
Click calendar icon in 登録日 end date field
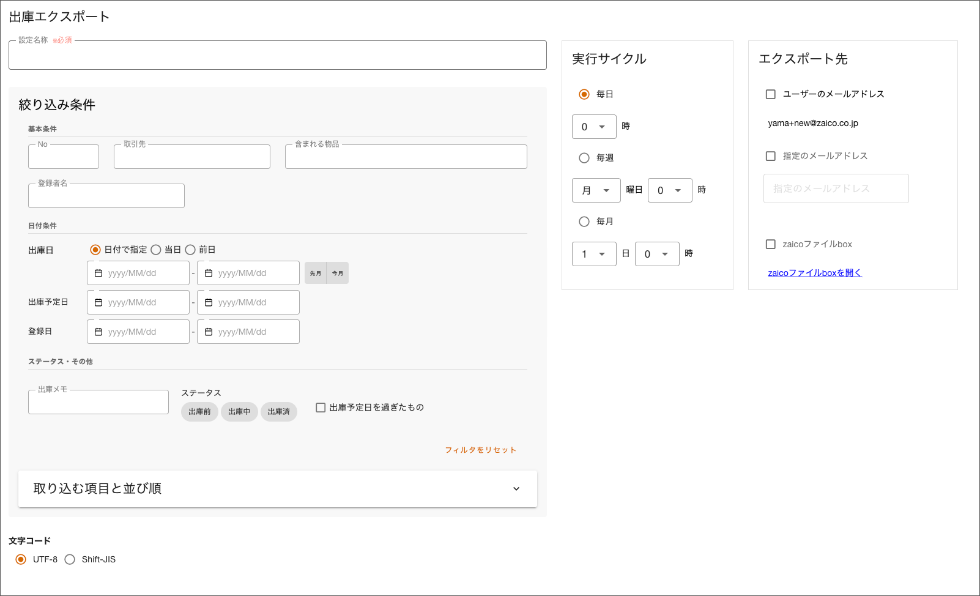point(209,332)
